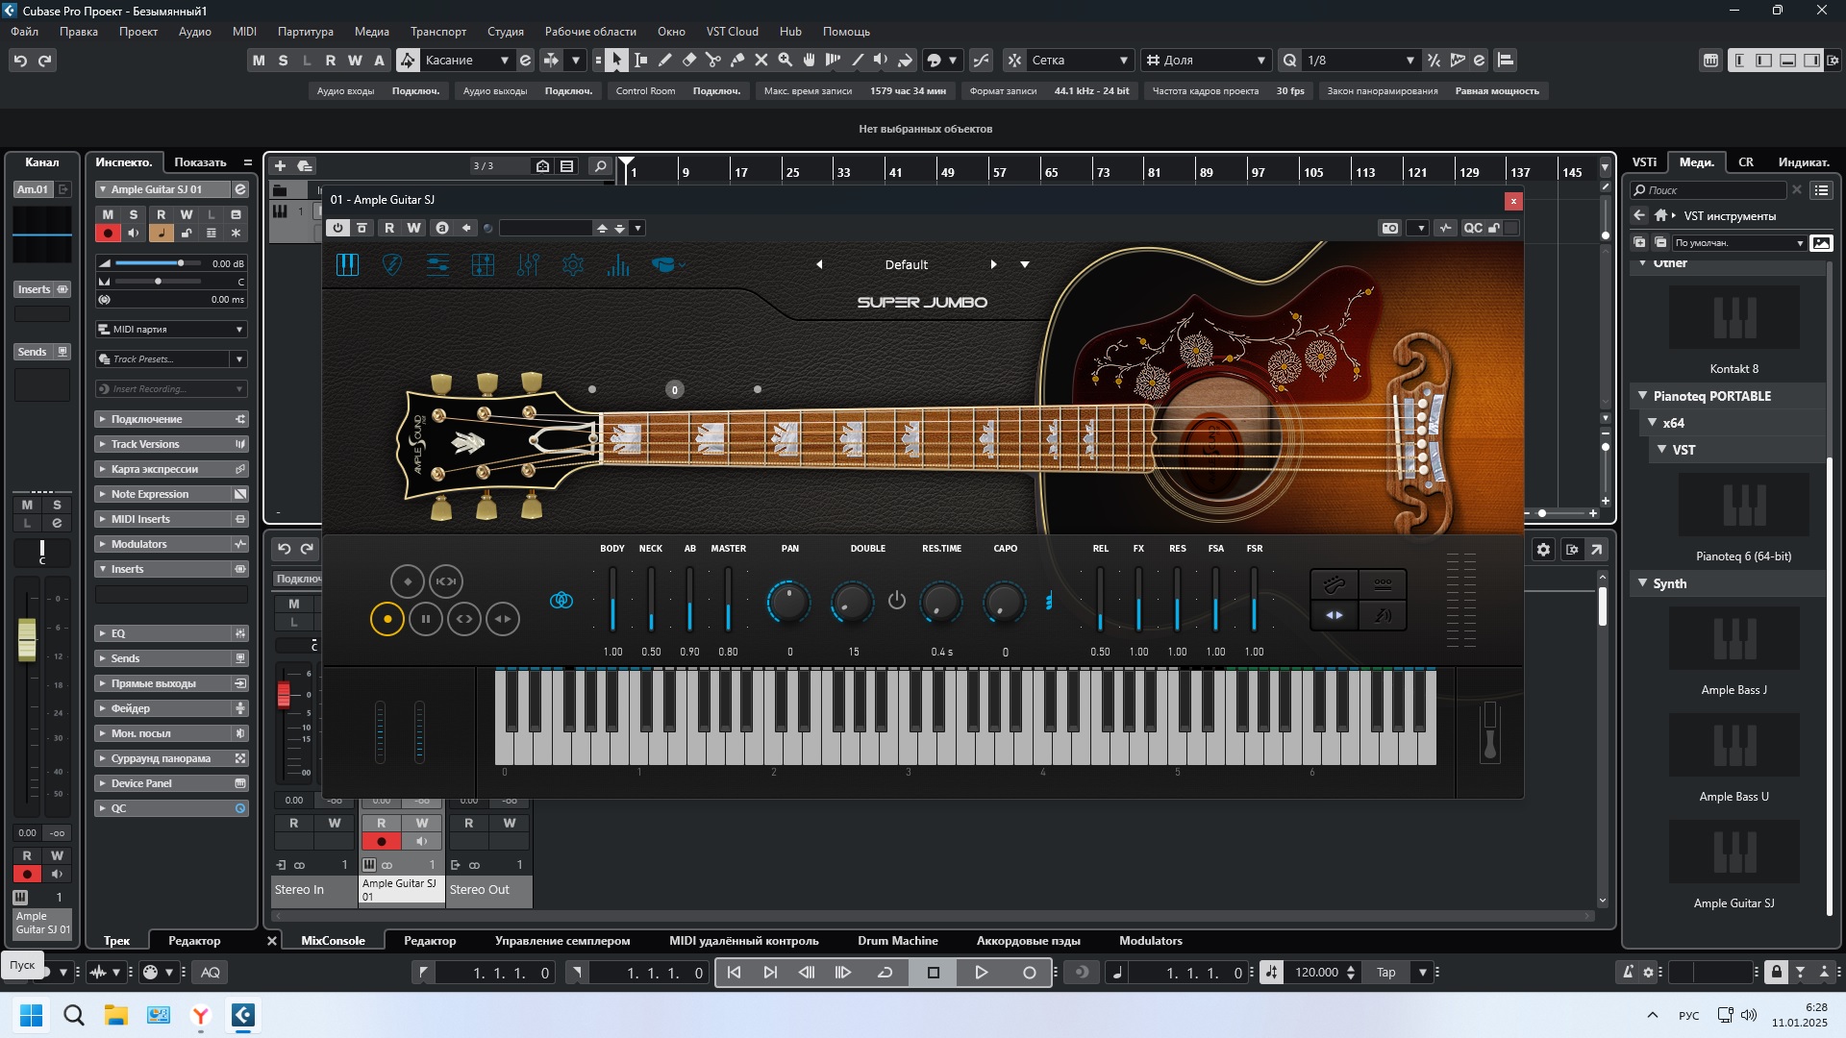1846x1038 pixels.
Task: Switch to the Drum Machine lower zone tab
Action: click(x=898, y=940)
